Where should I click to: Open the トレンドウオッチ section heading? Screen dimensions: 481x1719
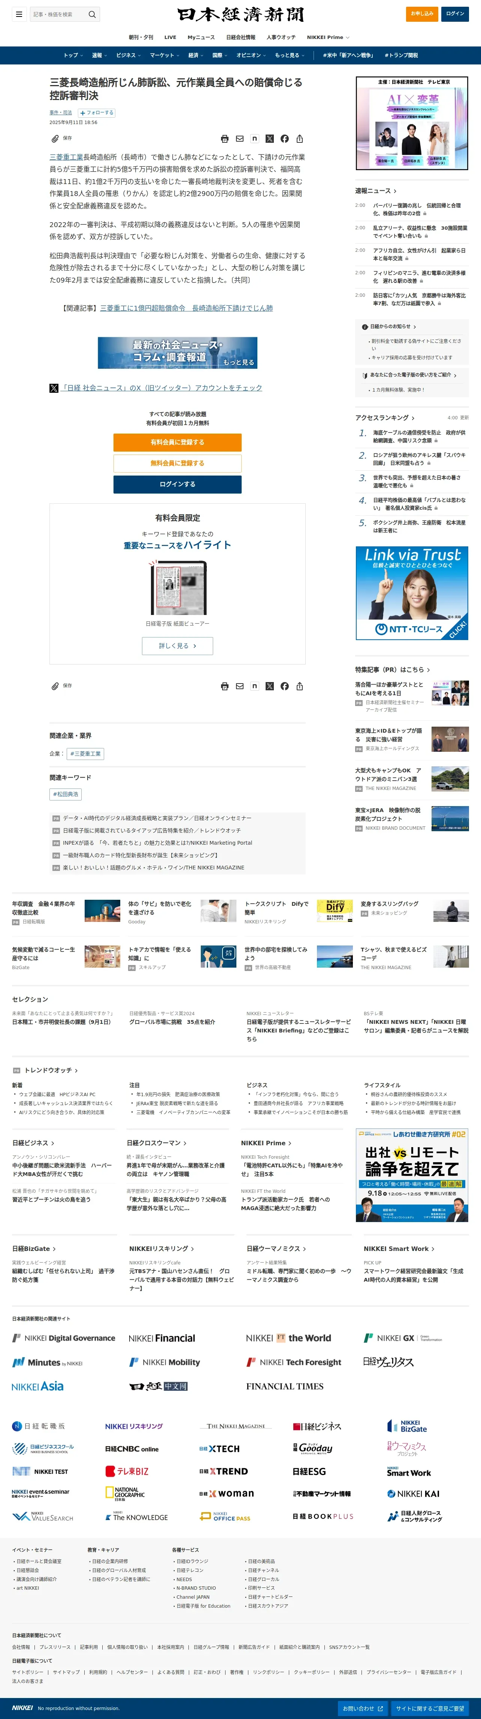coord(51,1070)
